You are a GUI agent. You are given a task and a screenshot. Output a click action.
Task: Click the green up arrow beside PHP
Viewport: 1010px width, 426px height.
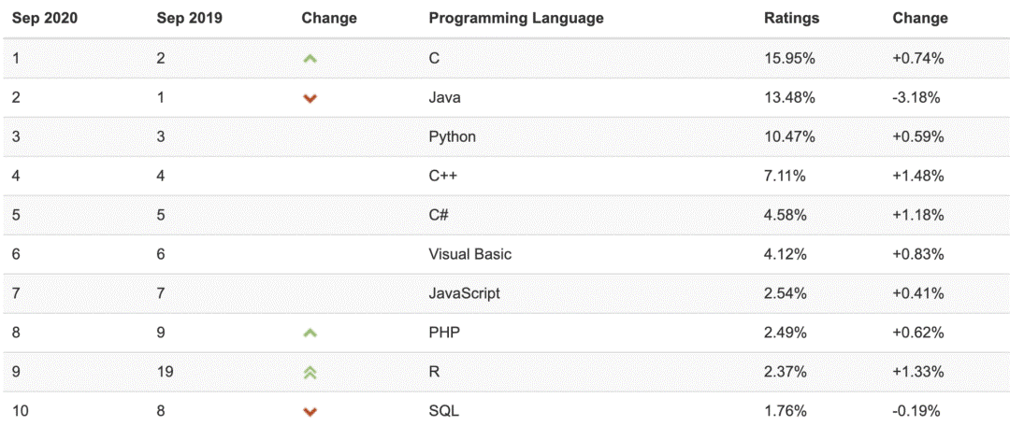pyautogui.click(x=310, y=333)
